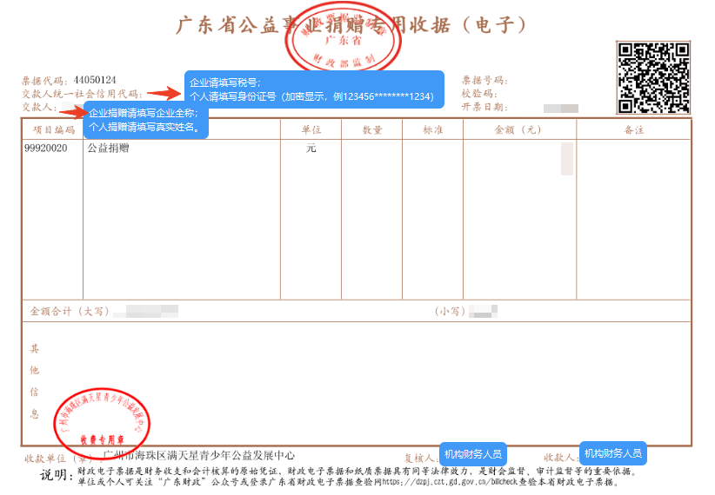Click the 票据代码 value 44050124
This screenshot has width=715, height=495.
[95, 80]
